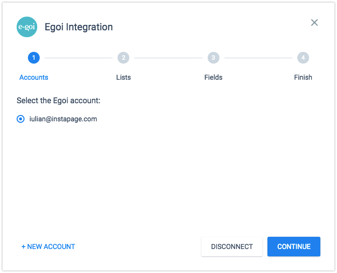The width and height of the screenshot is (337, 273).
Task: Proceed with the CONTINUE button
Action: click(x=294, y=247)
